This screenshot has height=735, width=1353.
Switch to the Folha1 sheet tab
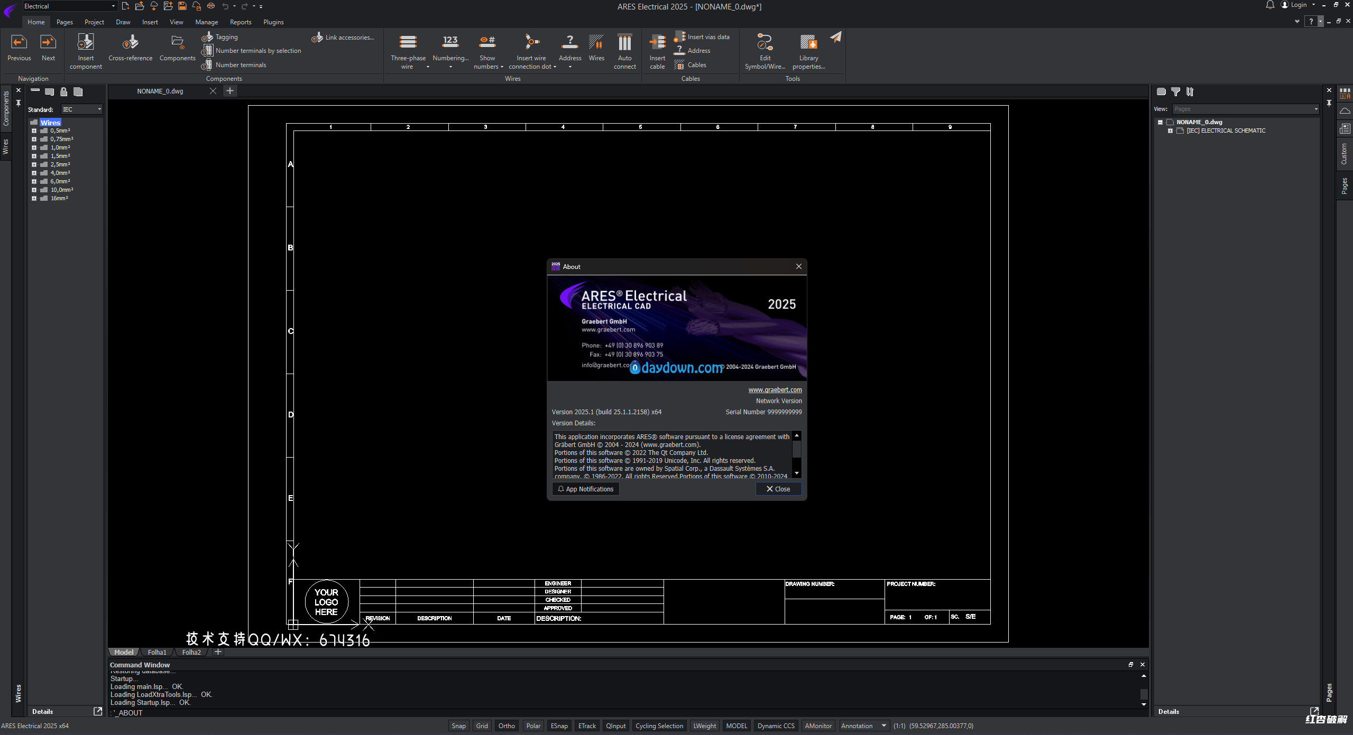(157, 652)
